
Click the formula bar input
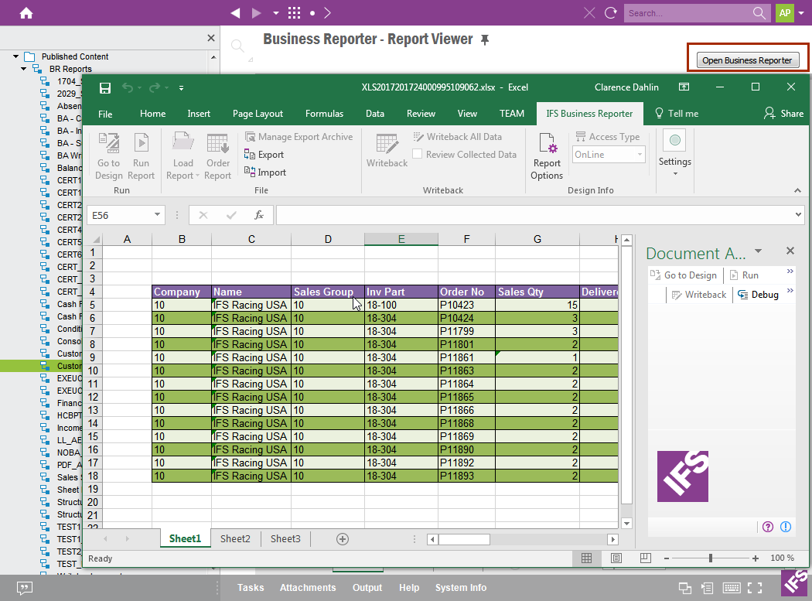point(534,215)
